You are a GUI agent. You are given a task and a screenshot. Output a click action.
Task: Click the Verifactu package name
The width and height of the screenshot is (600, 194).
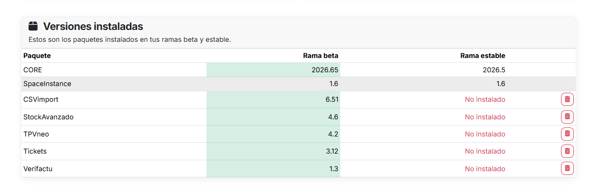click(x=38, y=169)
